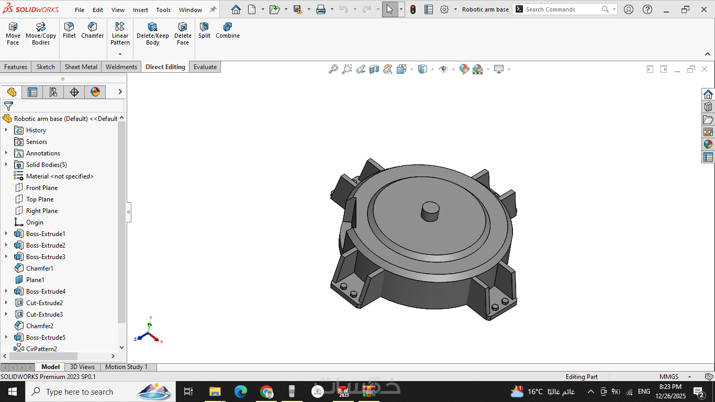
Task: Toggle the rebuild traffic light icon
Action: (x=413, y=9)
